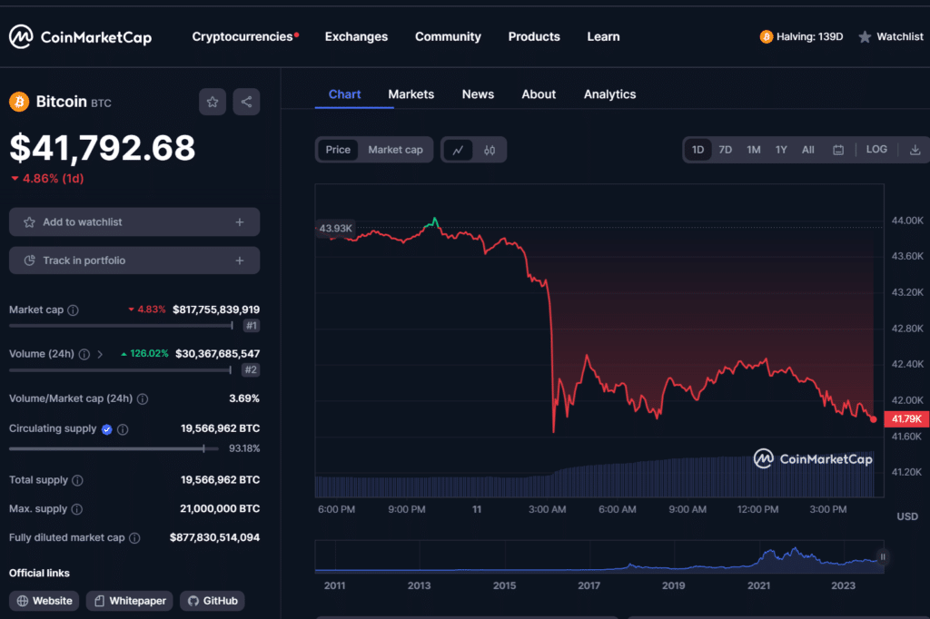Select the 1Y time range

click(781, 150)
